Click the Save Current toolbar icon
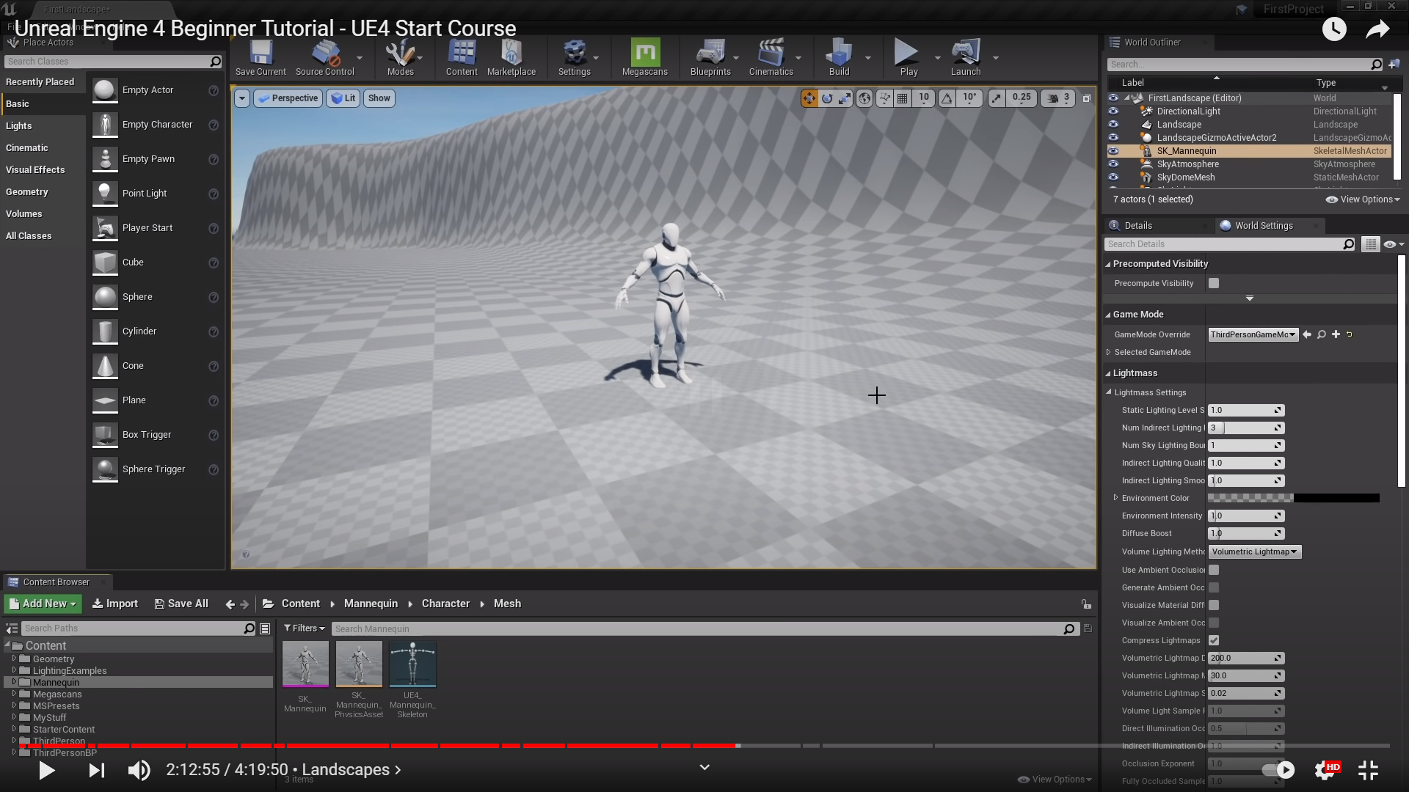The image size is (1409, 792). click(261, 57)
